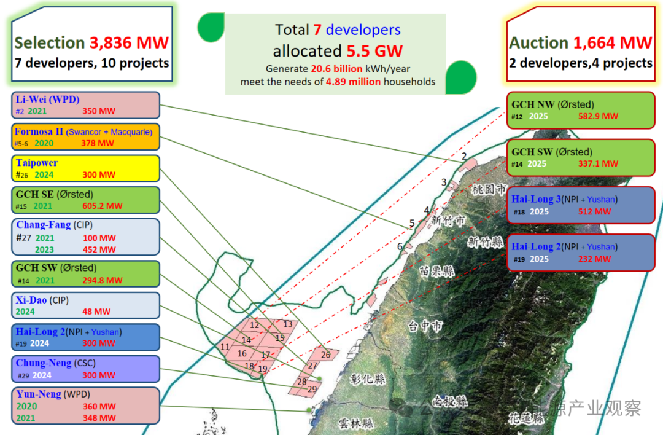
Task: Select the '360 MW' value for Yun-Neng
Action: 99,406
